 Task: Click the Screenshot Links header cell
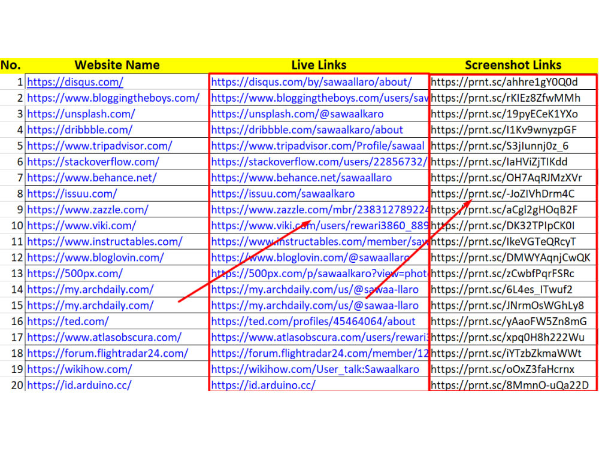pyautogui.click(x=513, y=65)
